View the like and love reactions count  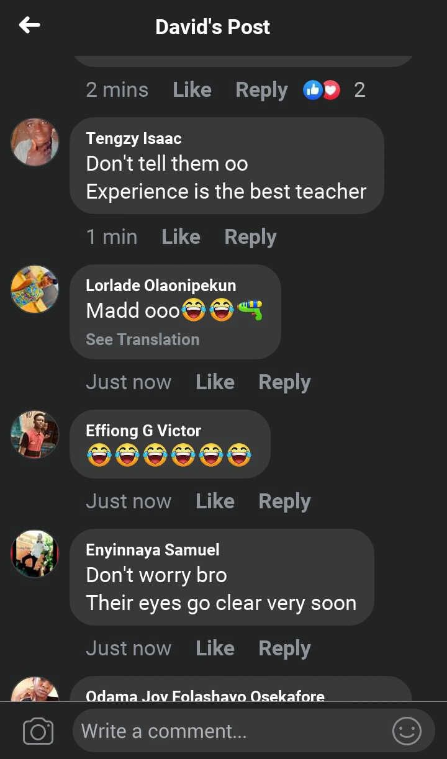pos(334,90)
